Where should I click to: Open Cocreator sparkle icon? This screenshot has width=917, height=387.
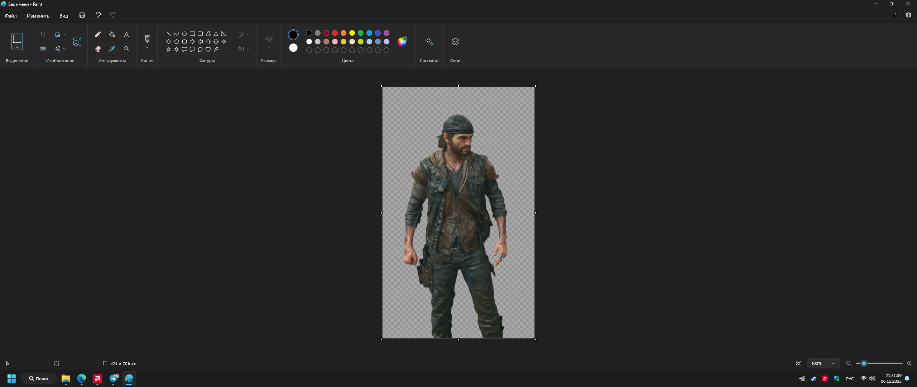[x=429, y=42]
